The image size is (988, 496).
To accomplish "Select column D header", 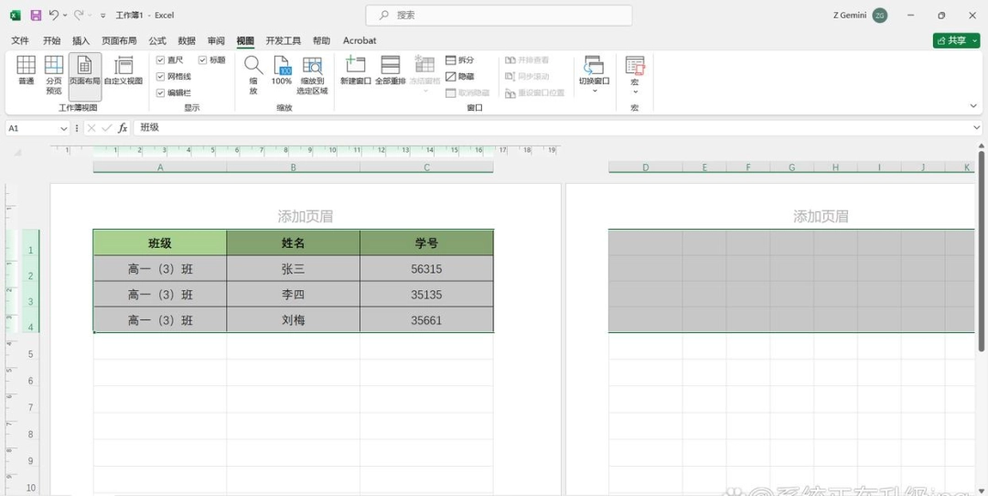I will (x=645, y=167).
